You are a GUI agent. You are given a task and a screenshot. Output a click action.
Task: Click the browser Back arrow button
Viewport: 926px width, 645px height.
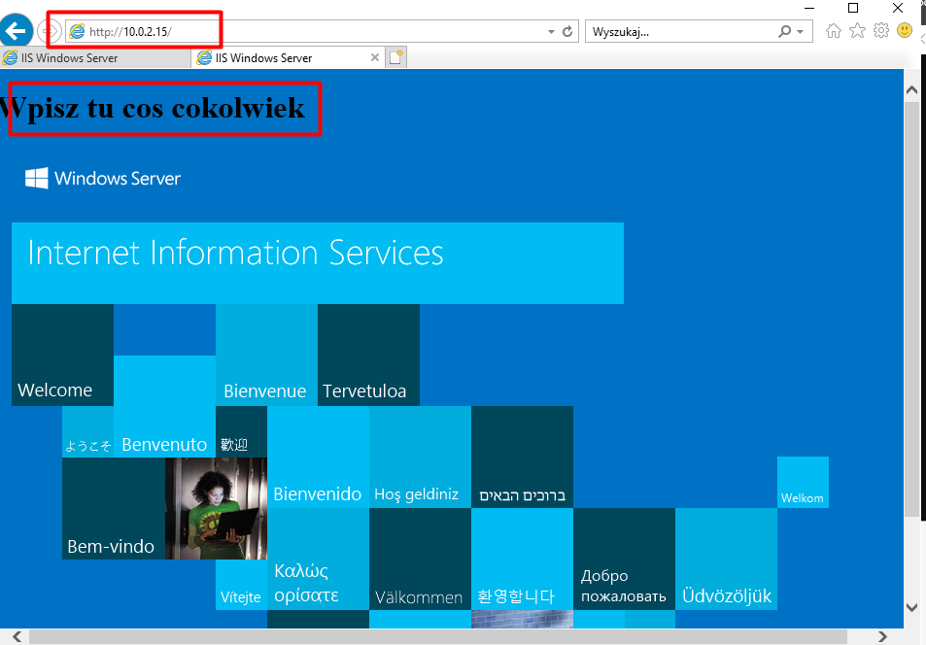point(17,31)
